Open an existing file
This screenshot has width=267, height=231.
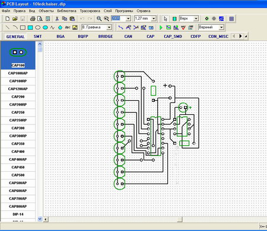pos(15,19)
